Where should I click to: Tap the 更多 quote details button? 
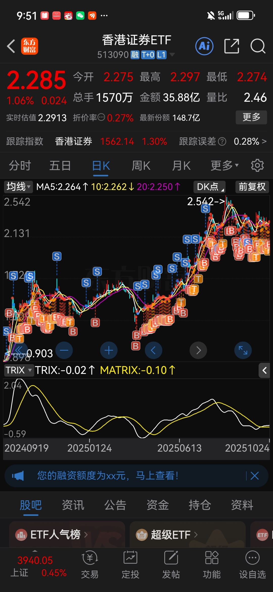point(251,117)
